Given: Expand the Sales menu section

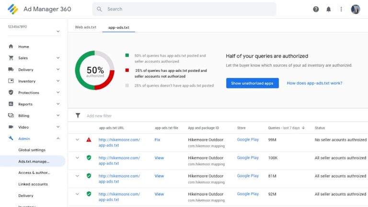Looking at the screenshot, I should pyautogui.click(x=58, y=58).
